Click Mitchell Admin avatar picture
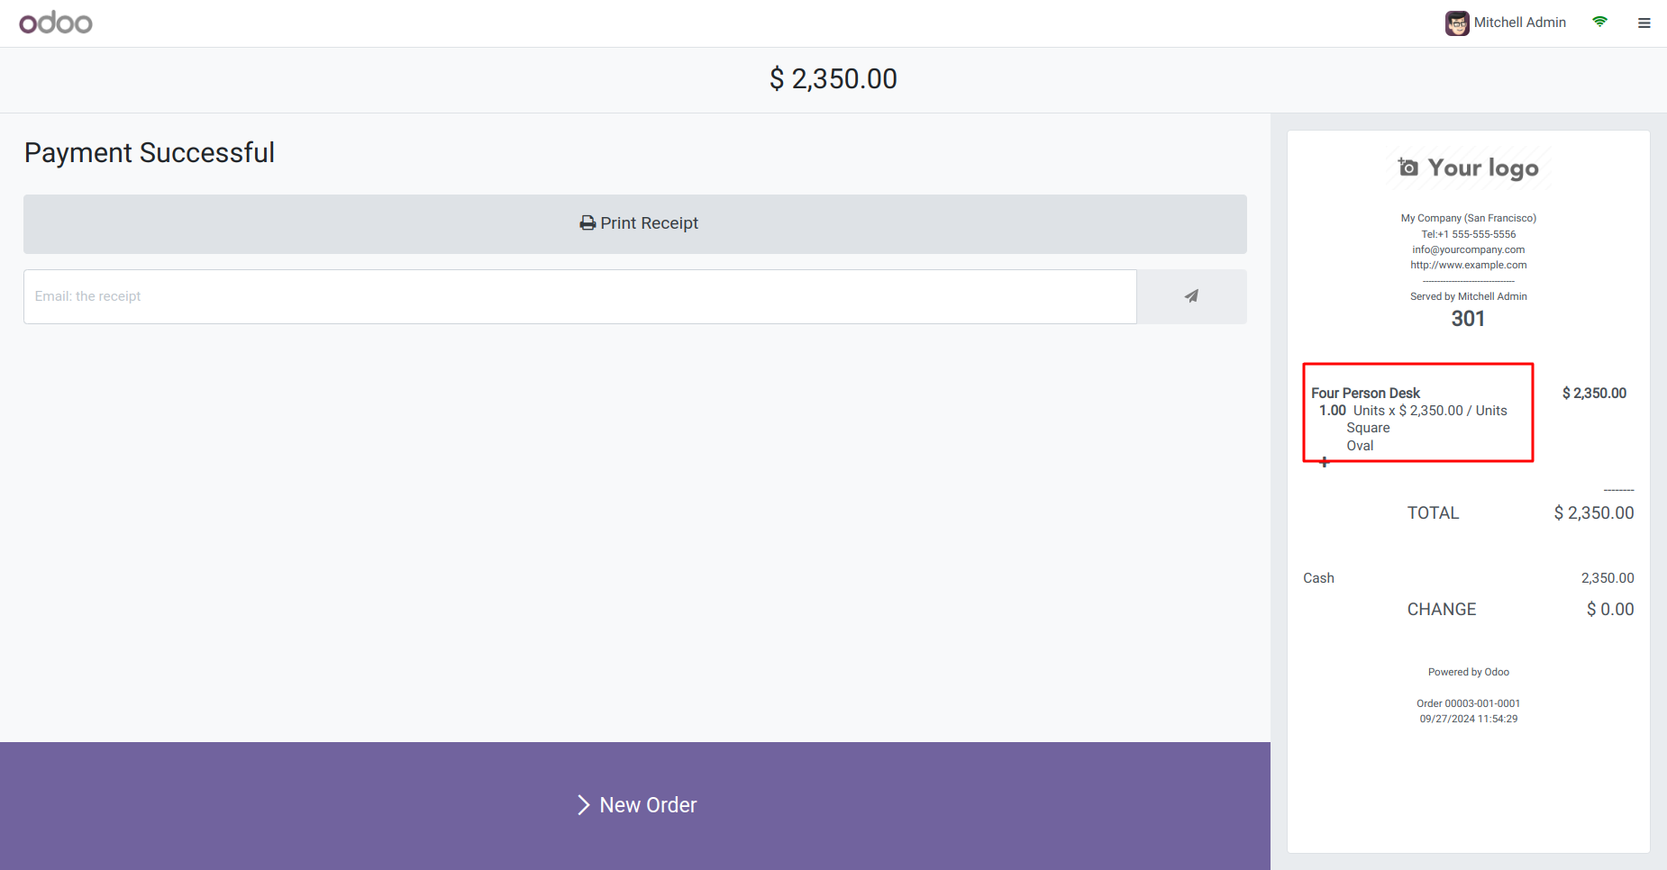Viewport: 1667px width, 870px height. (1457, 23)
